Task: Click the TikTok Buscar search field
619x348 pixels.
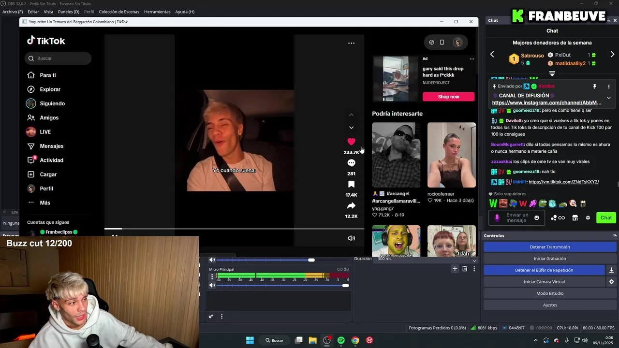Action: pos(58,58)
